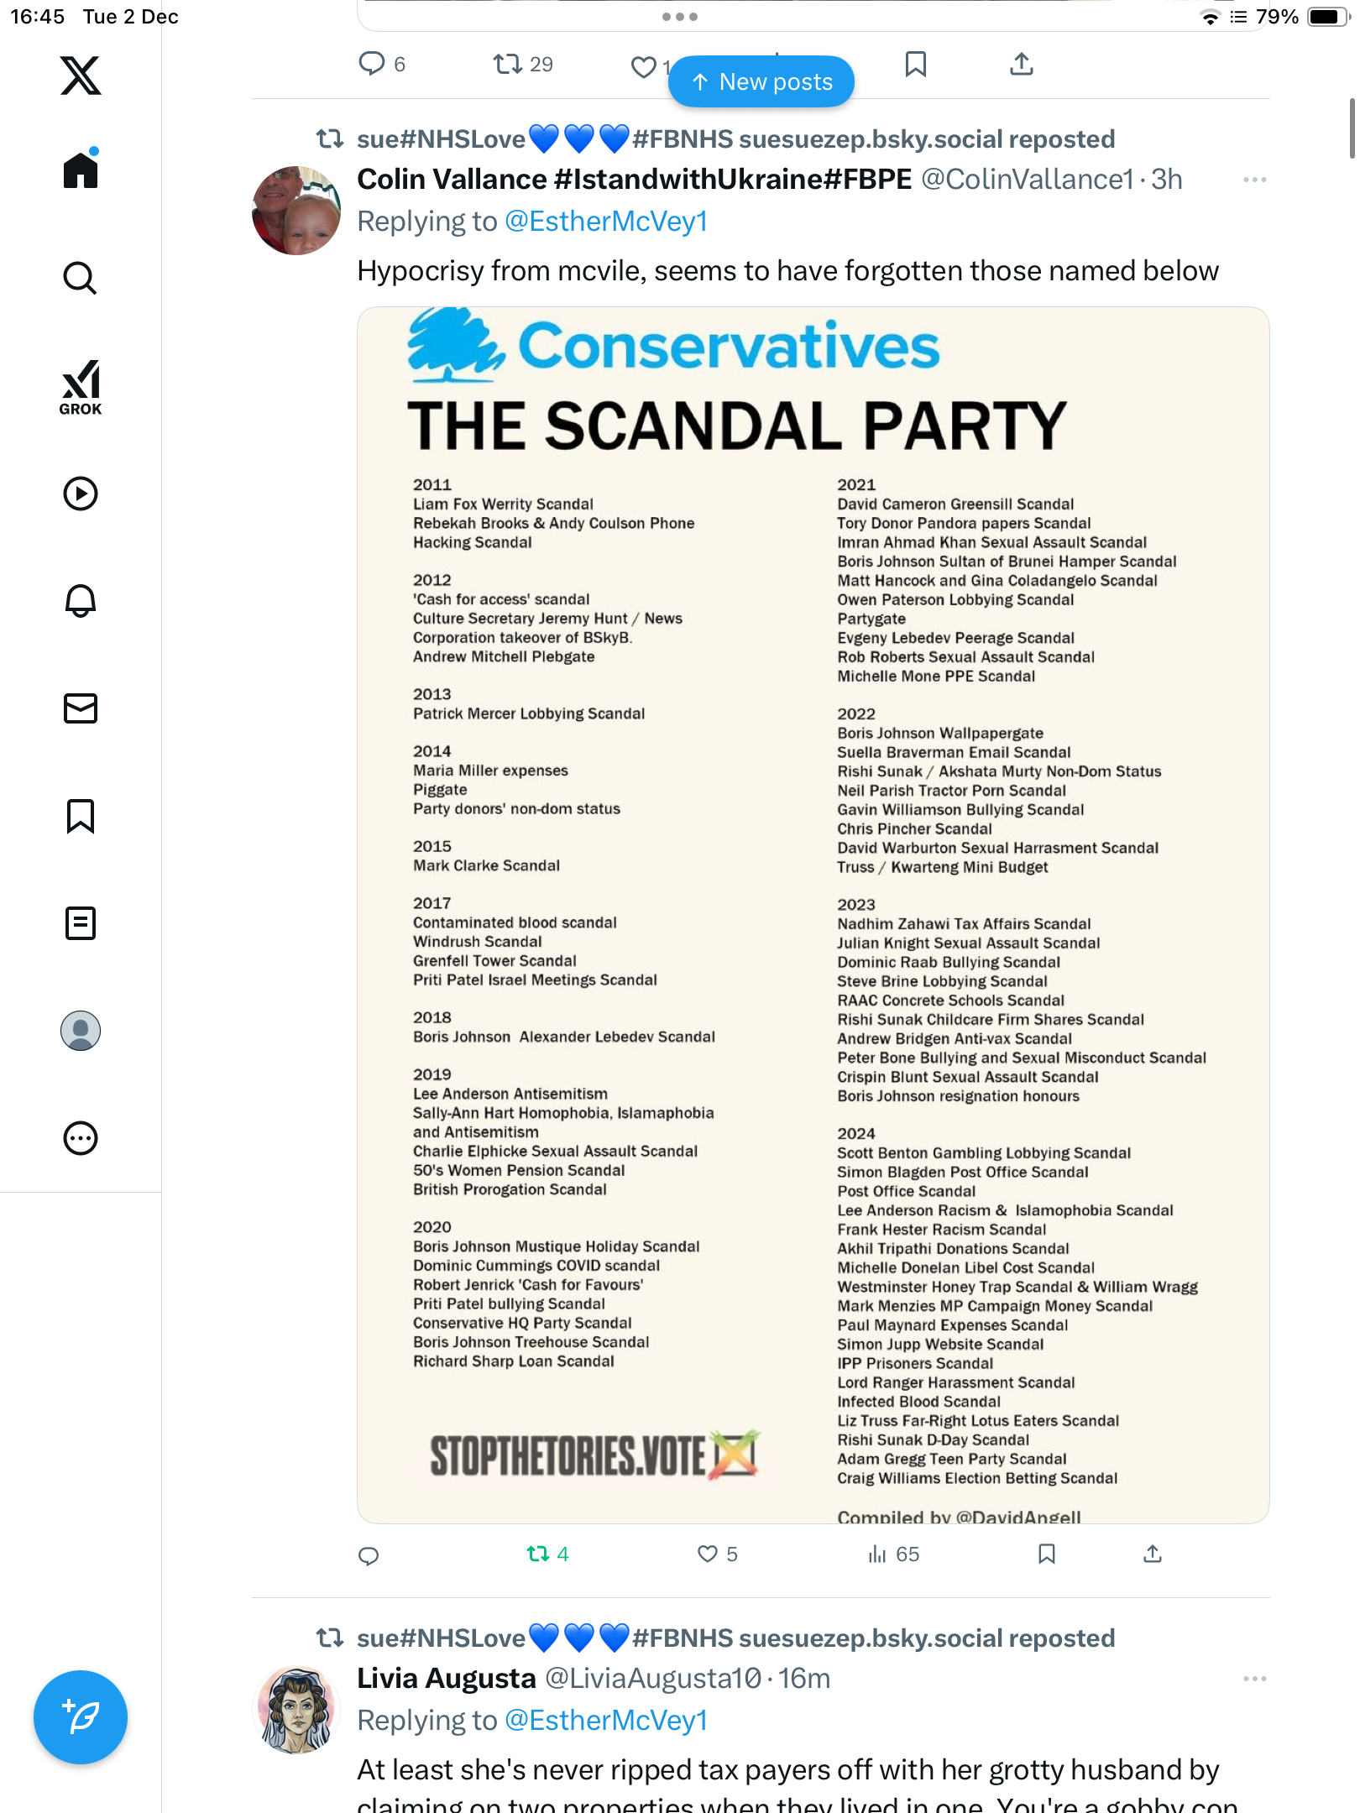This screenshot has height=1813, width=1360.
Task: Open the Conservatives Scandal Party image
Action: [813, 915]
